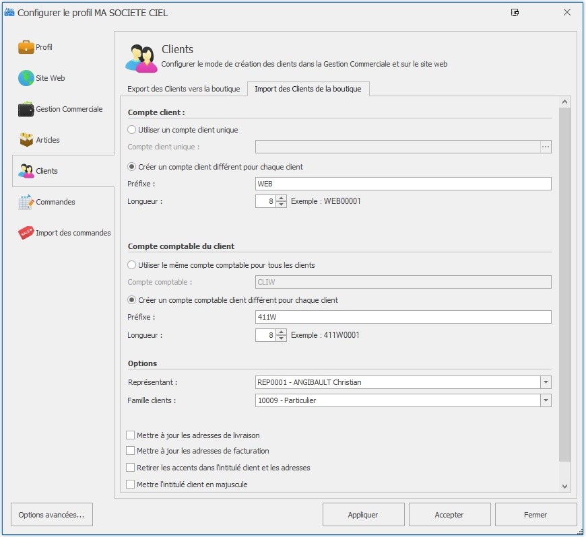Select Import des Clients de la boutique tab
This screenshot has height=537, width=586.
click(308, 89)
